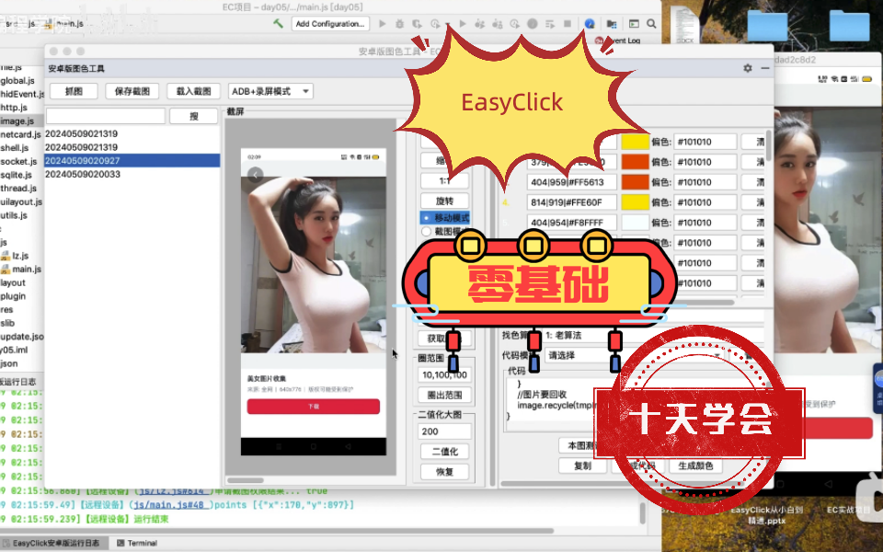
Task: Open the Add Configuration selector
Action: pos(330,24)
